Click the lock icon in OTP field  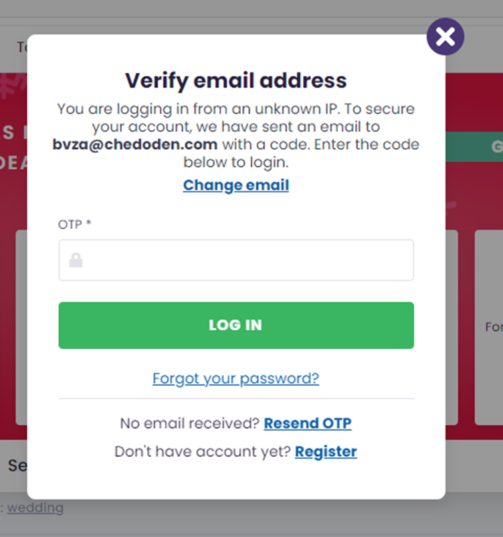[x=76, y=260]
